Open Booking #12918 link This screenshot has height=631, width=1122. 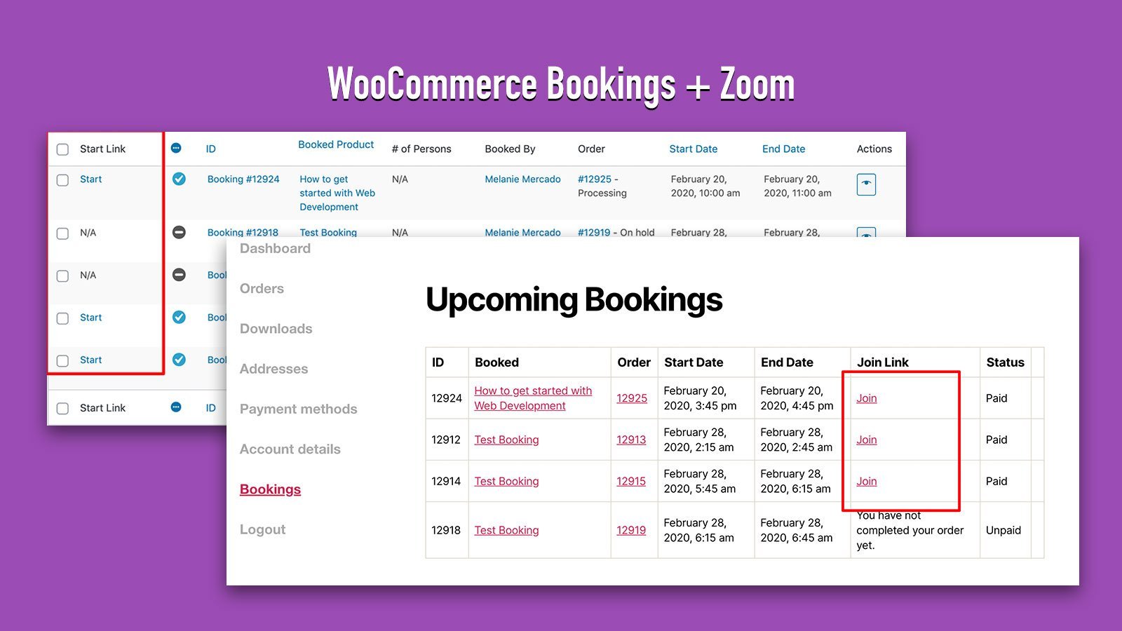coord(243,232)
